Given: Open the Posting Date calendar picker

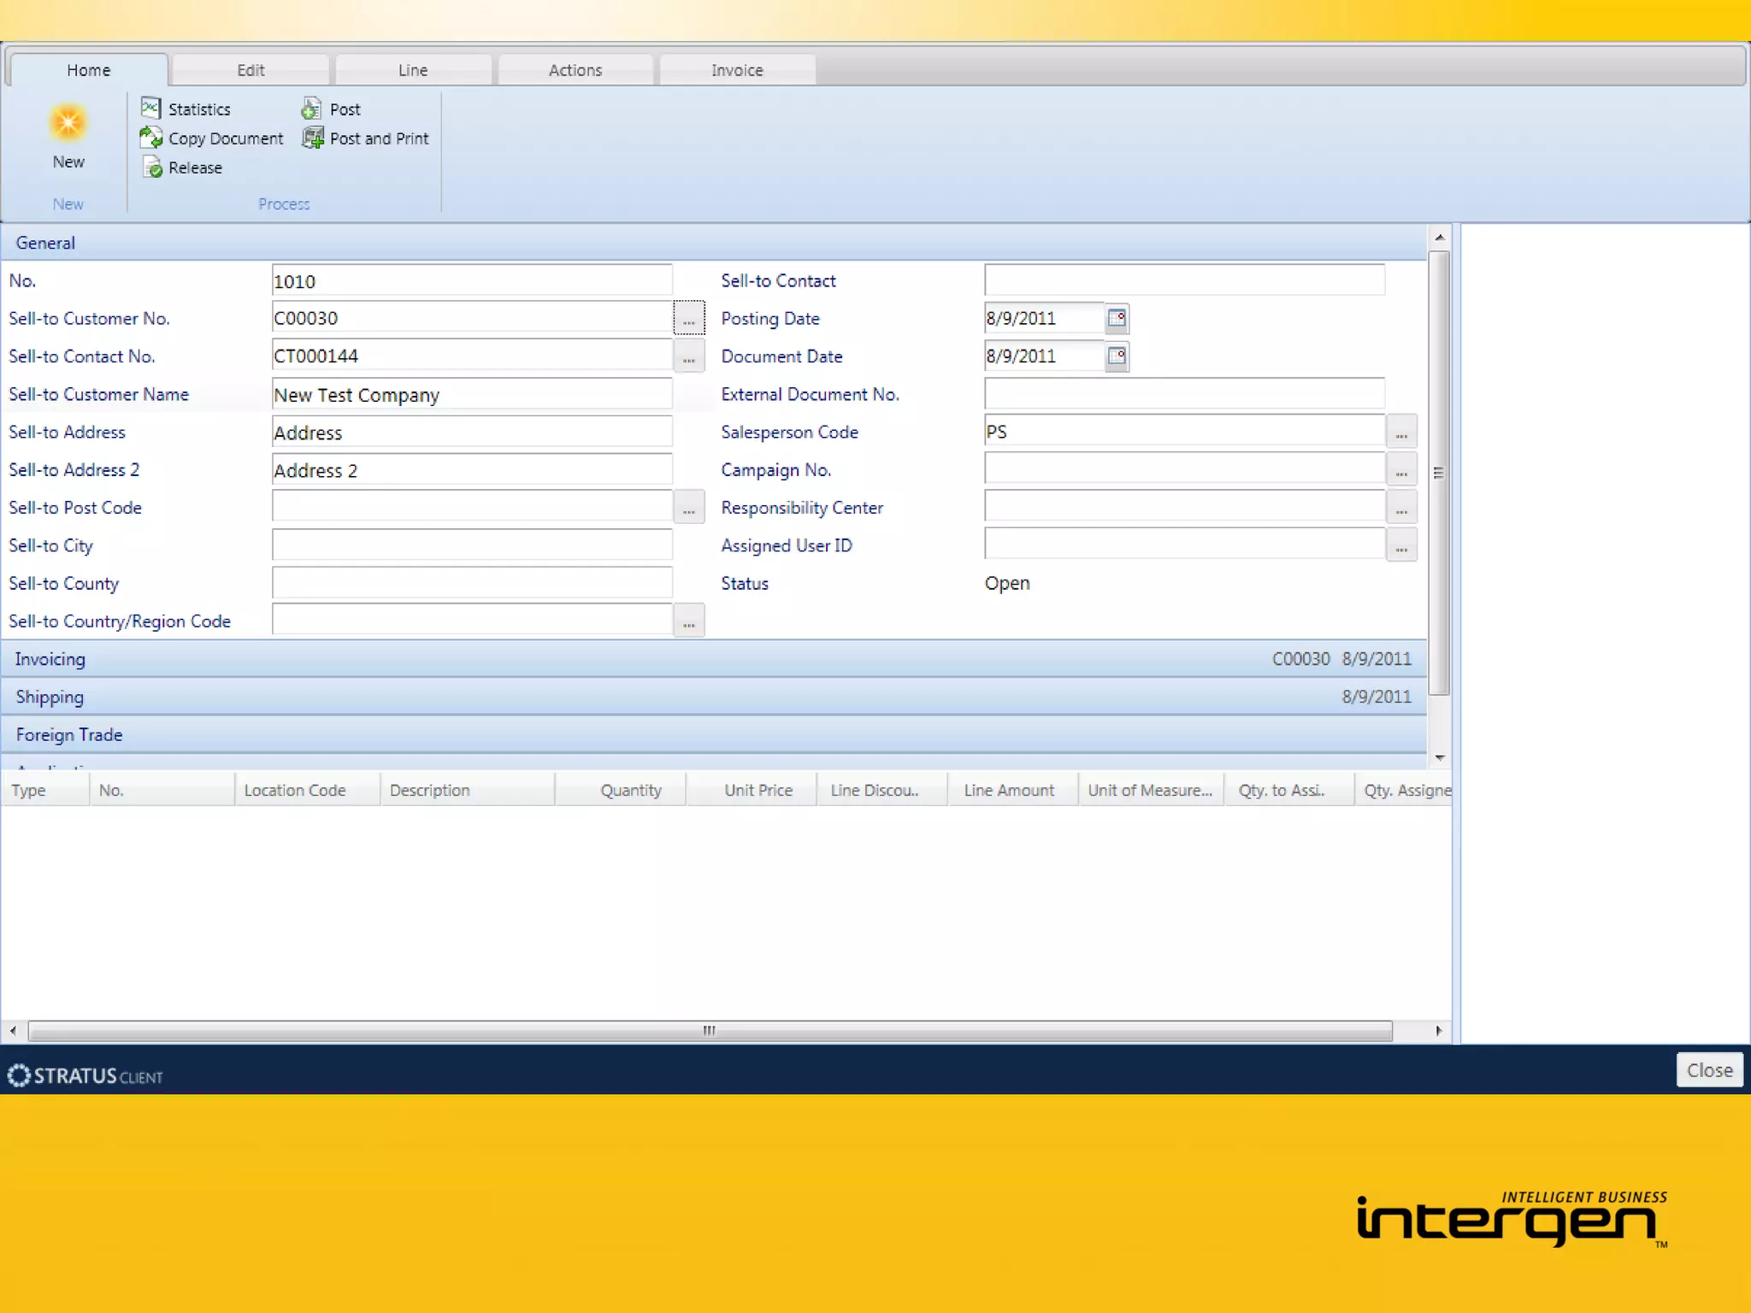Looking at the screenshot, I should [x=1117, y=318].
